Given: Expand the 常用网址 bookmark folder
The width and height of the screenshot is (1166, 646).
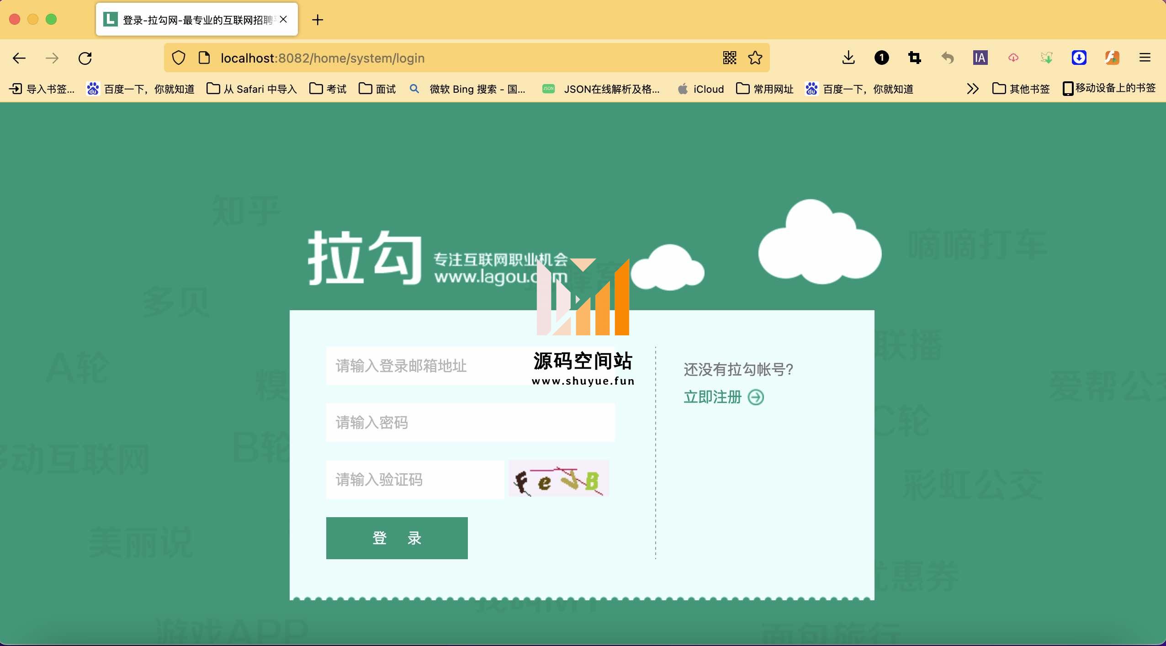Looking at the screenshot, I should point(765,89).
